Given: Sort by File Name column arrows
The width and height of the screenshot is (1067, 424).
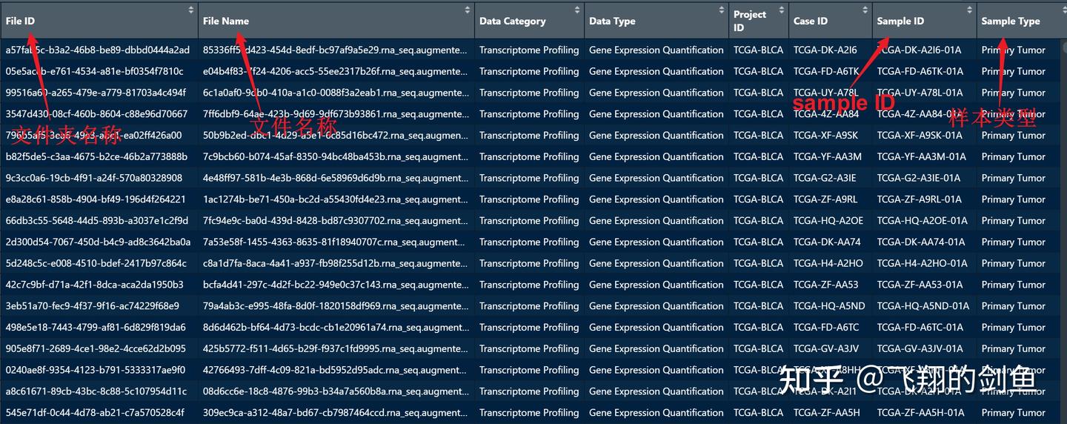Looking at the screenshot, I should [x=468, y=10].
